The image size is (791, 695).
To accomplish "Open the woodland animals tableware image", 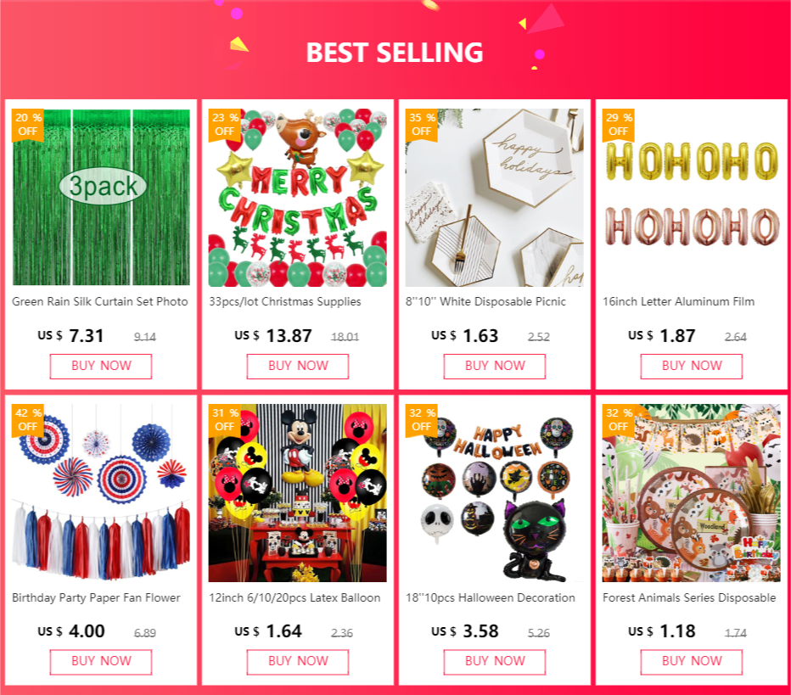I will [x=691, y=493].
